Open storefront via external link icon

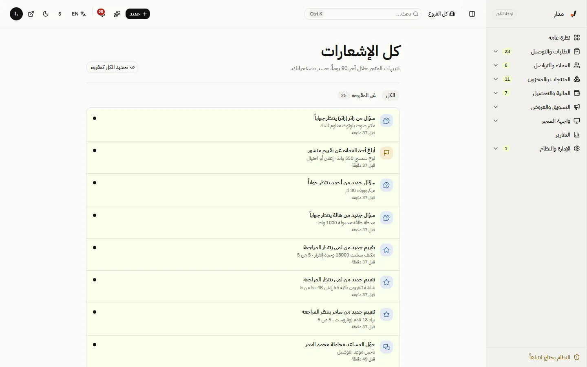coord(31,14)
